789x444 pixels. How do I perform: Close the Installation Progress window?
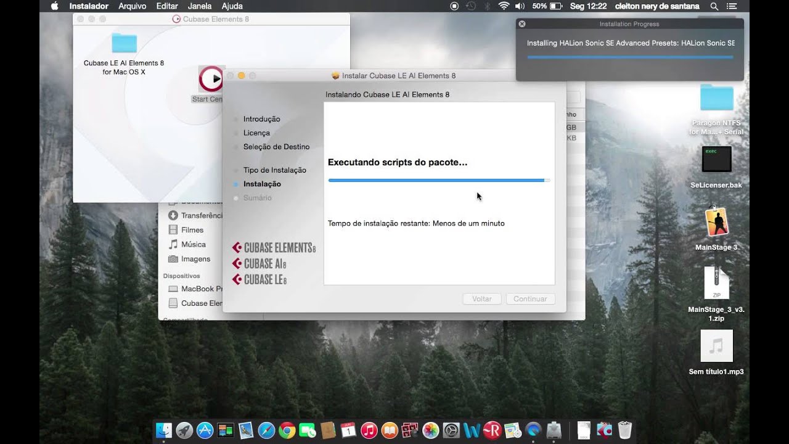coord(522,24)
